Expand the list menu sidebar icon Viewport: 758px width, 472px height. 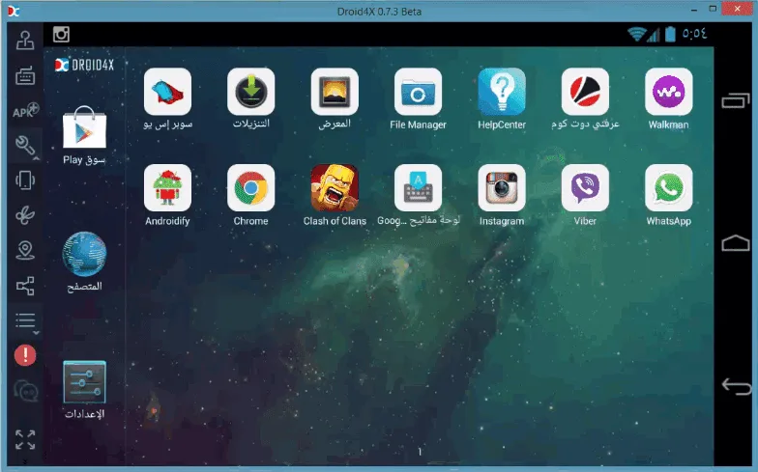pyautogui.click(x=25, y=320)
